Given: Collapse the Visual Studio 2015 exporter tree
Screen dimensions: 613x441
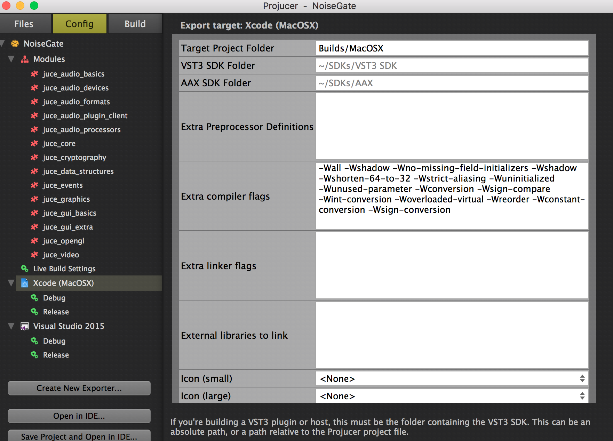Looking at the screenshot, I should click(11, 326).
